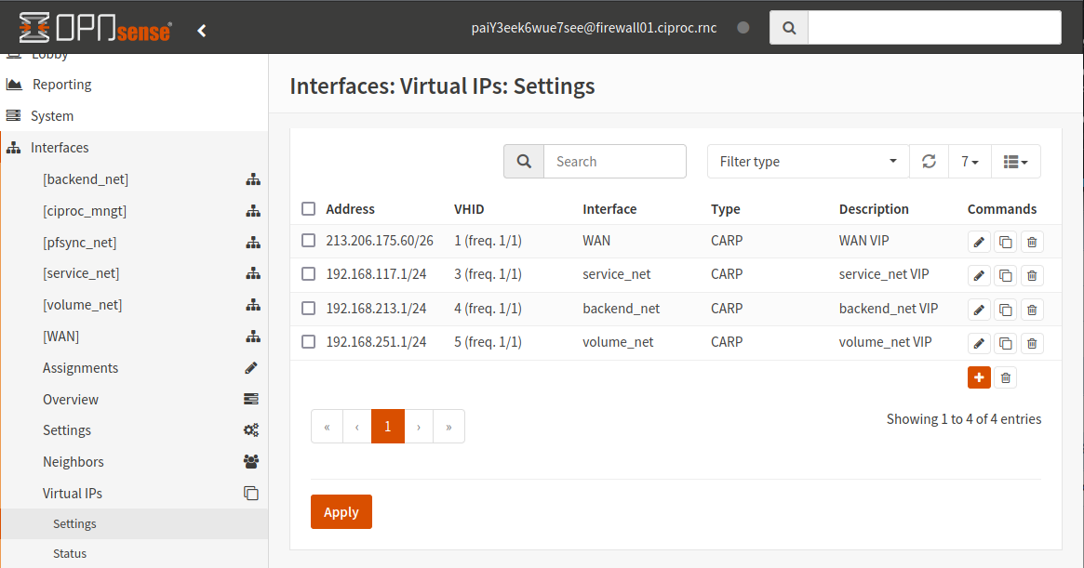The width and height of the screenshot is (1084, 568).
Task: Open the Filter type dropdown
Action: click(807, 161)
